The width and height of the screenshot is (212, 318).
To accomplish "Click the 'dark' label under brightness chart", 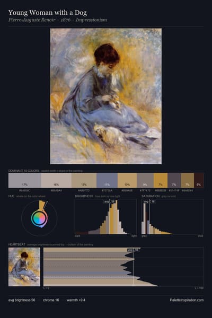I will click(x=77, y=236).
